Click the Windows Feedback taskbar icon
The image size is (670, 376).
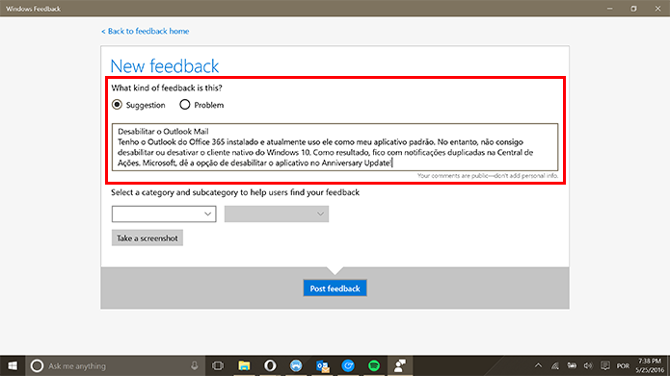(400, 365)
